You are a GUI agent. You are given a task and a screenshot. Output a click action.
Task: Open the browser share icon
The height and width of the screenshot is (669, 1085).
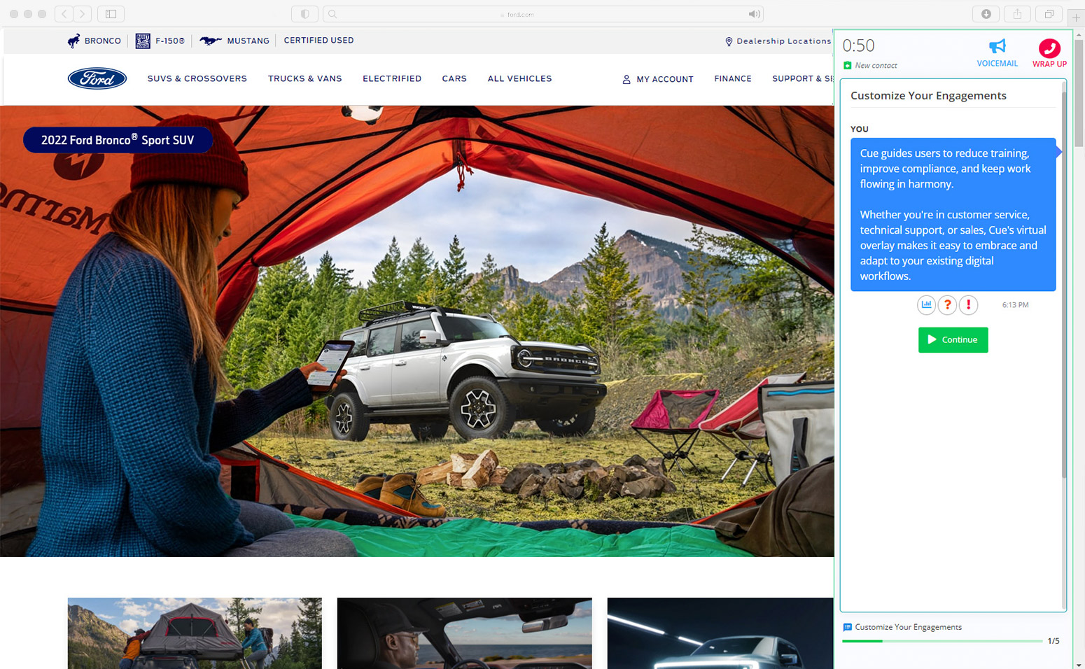click(x=1017, y=14)
